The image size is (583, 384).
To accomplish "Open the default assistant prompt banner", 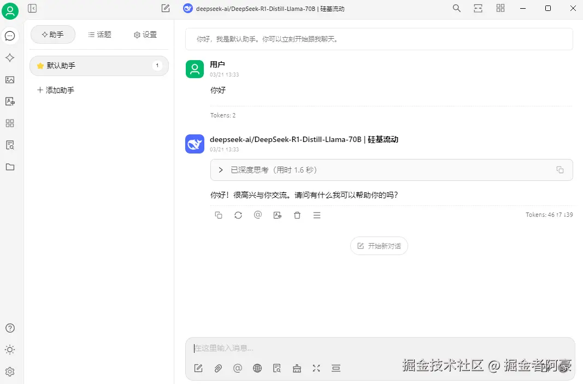I will 379,39.
